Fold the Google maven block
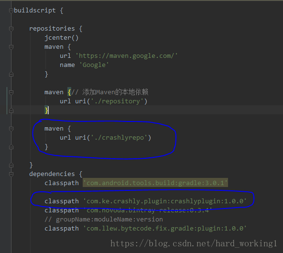 tap(11, 47)
